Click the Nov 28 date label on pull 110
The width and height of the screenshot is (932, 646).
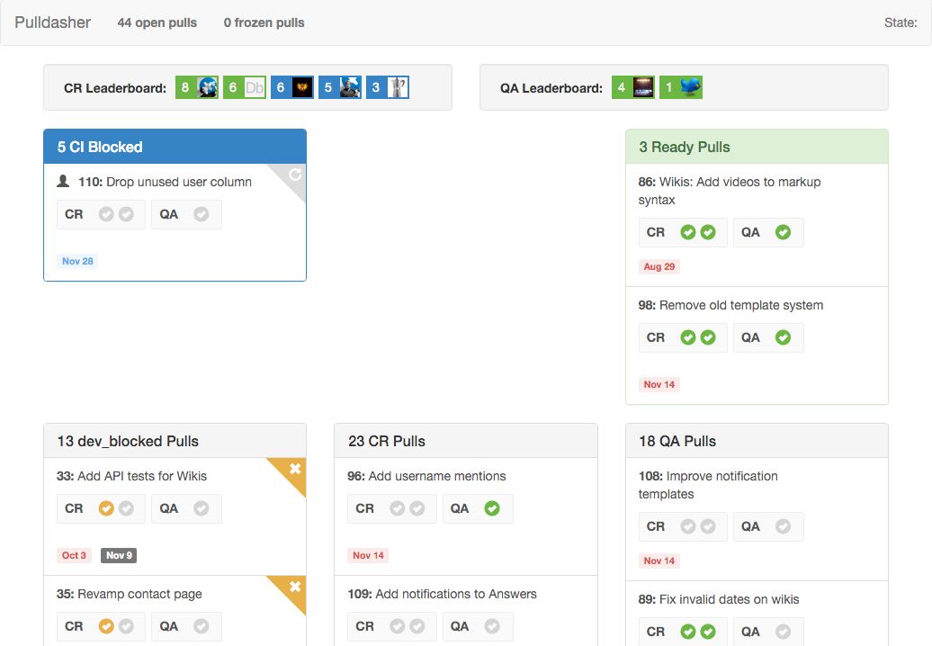77,261
